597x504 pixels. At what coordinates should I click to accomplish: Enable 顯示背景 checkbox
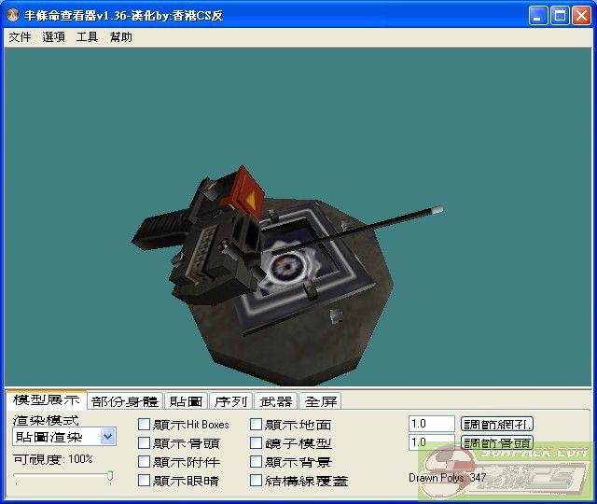[x=256, y=462]
